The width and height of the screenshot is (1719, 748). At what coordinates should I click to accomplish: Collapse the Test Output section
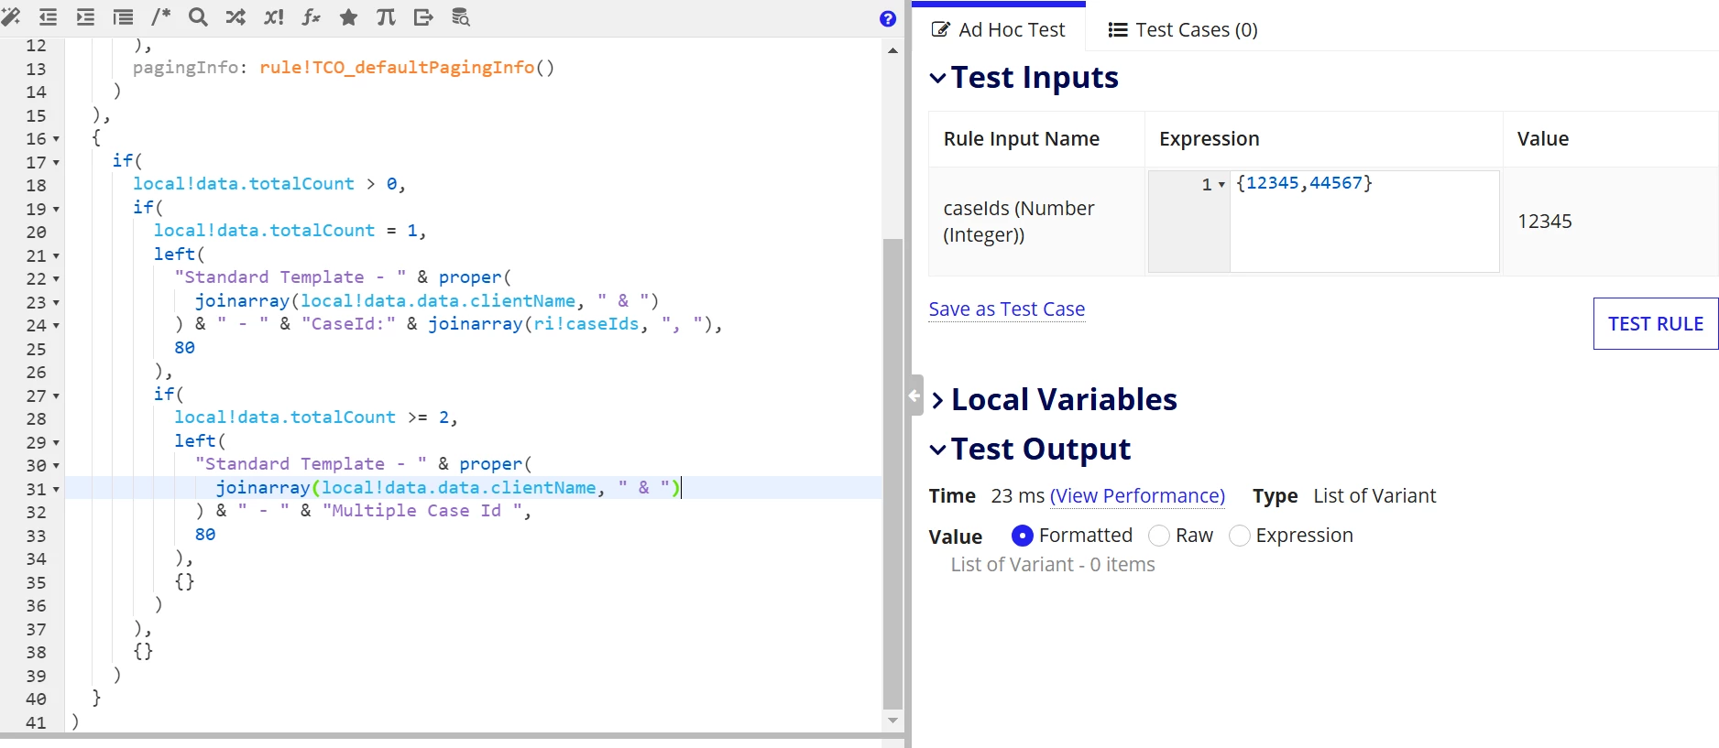[x=937, y=450]
